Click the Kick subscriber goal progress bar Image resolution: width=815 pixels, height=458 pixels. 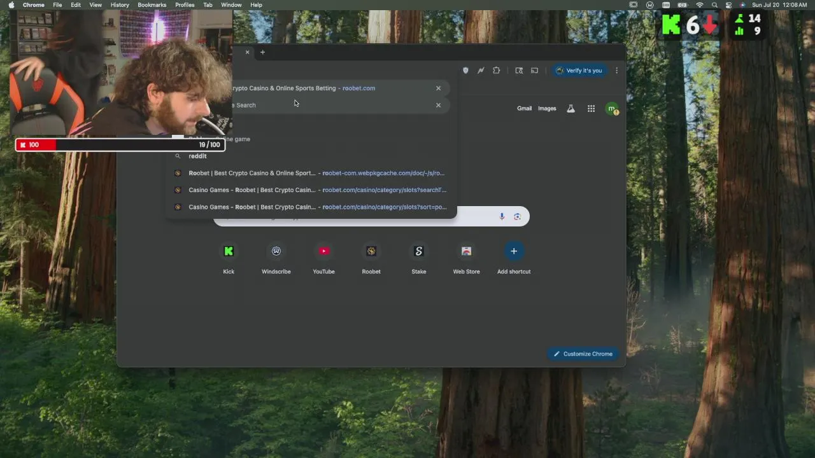[x=120, y=145]
